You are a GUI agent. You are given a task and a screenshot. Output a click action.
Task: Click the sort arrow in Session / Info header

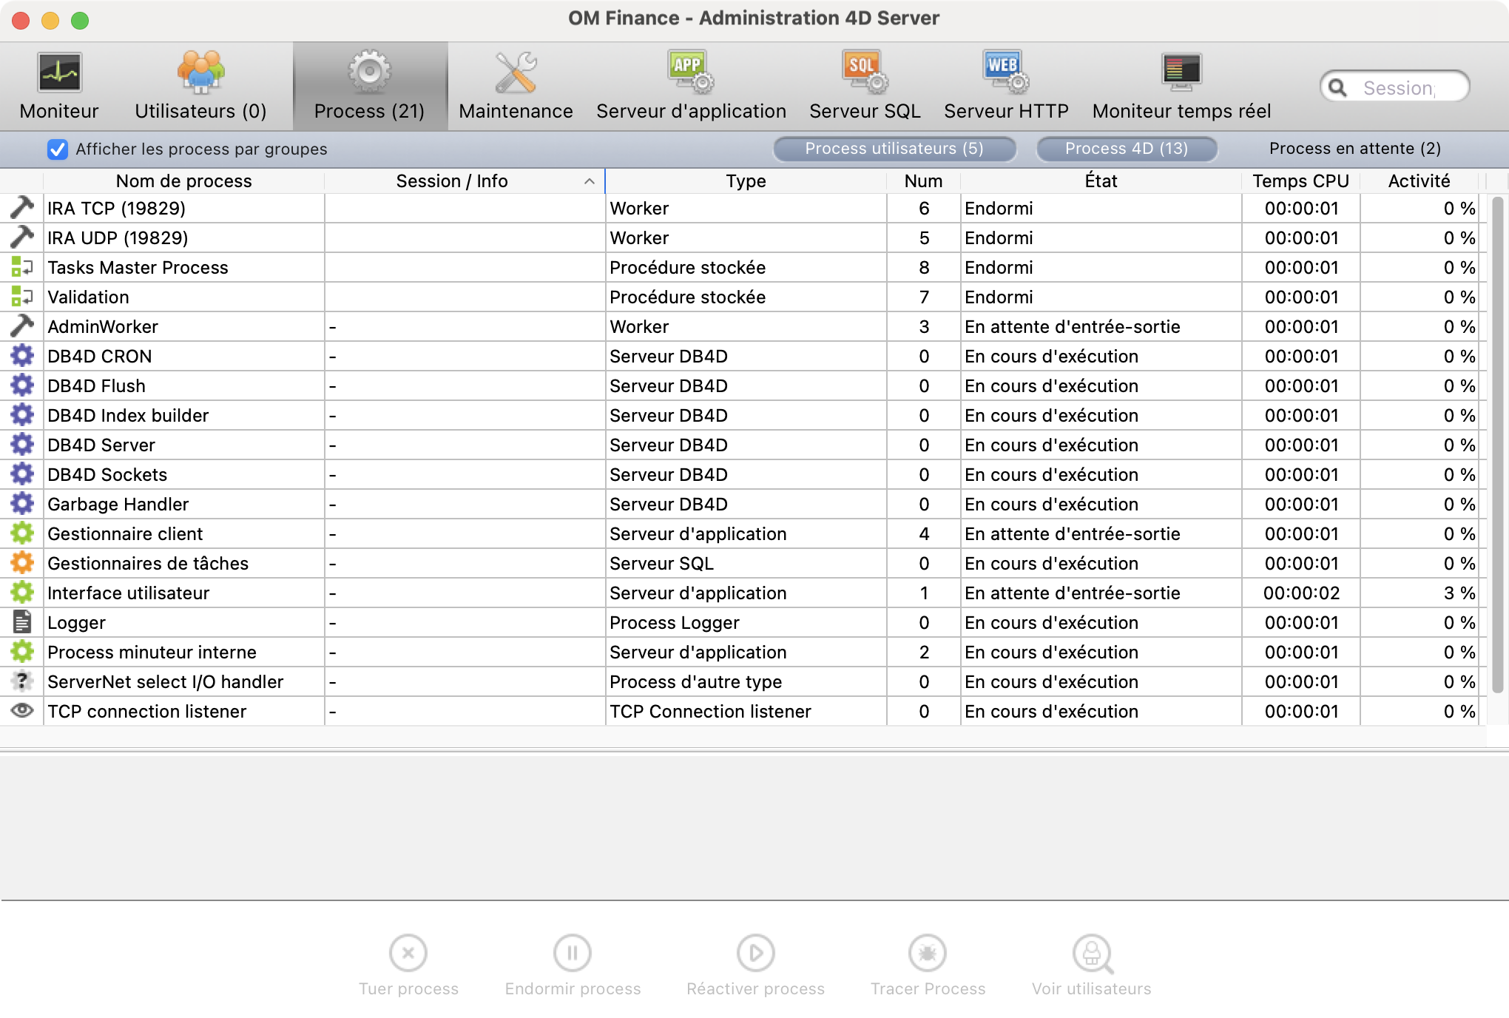coord(590,181)
